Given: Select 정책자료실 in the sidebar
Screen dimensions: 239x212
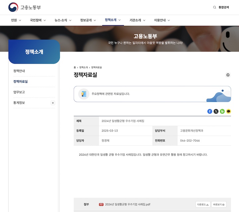Looking at the screenshot, I should (x=21, y=82).
